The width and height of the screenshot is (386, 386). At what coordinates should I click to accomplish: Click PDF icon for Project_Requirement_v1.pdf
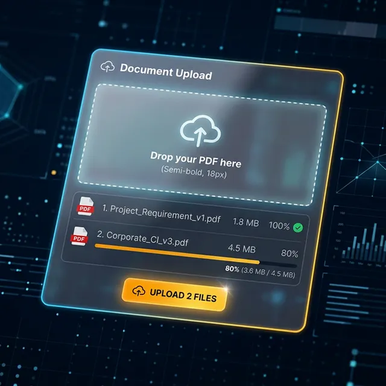(83, 207)
